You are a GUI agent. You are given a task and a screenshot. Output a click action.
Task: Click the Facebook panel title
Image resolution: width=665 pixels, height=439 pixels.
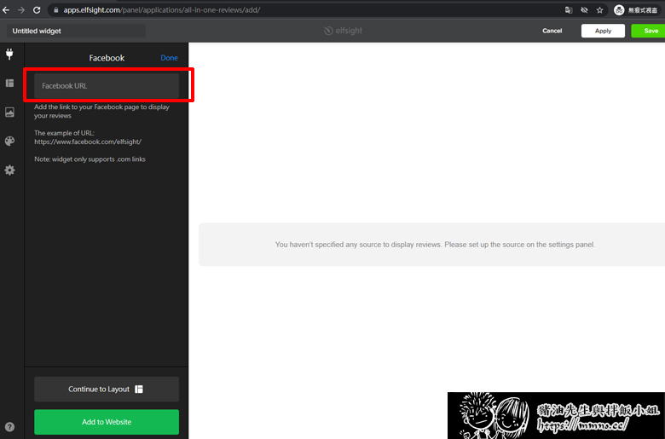pos(107,58)
